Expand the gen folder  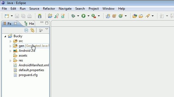pyautogui.click(x=10, y=46)
